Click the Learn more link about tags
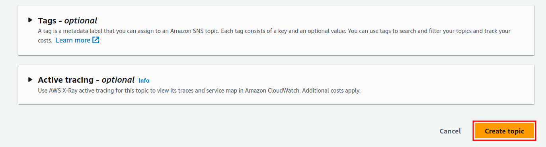 point(73,40)
